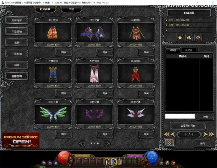Screen dimensions: 217x168
Task: Click the gold coins recharge icon
Action: pyautogui.click(x=189, y=38)
